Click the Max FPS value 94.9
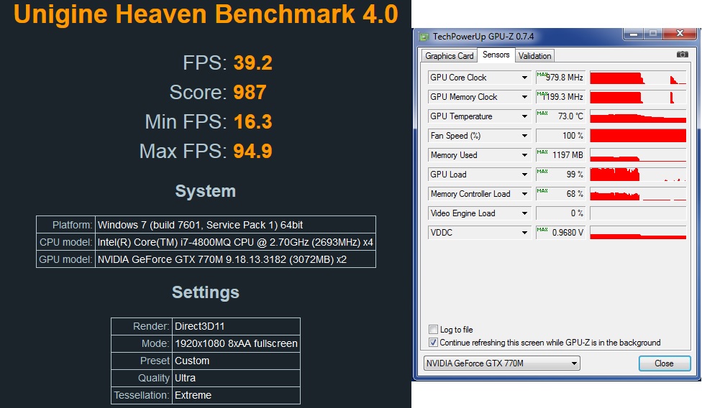This screenshot has width=702, height=408. click(253, 152)
